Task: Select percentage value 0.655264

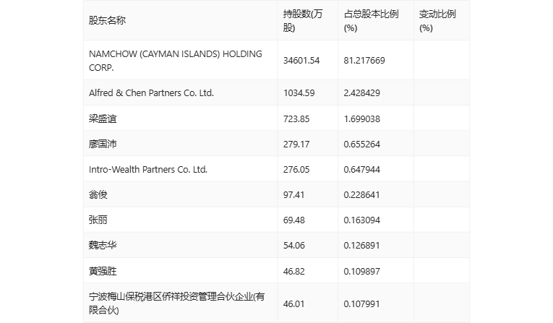Action: [x=362, y=145]
